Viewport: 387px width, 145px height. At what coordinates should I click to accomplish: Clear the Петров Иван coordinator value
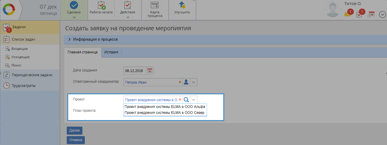pos(180,82)
